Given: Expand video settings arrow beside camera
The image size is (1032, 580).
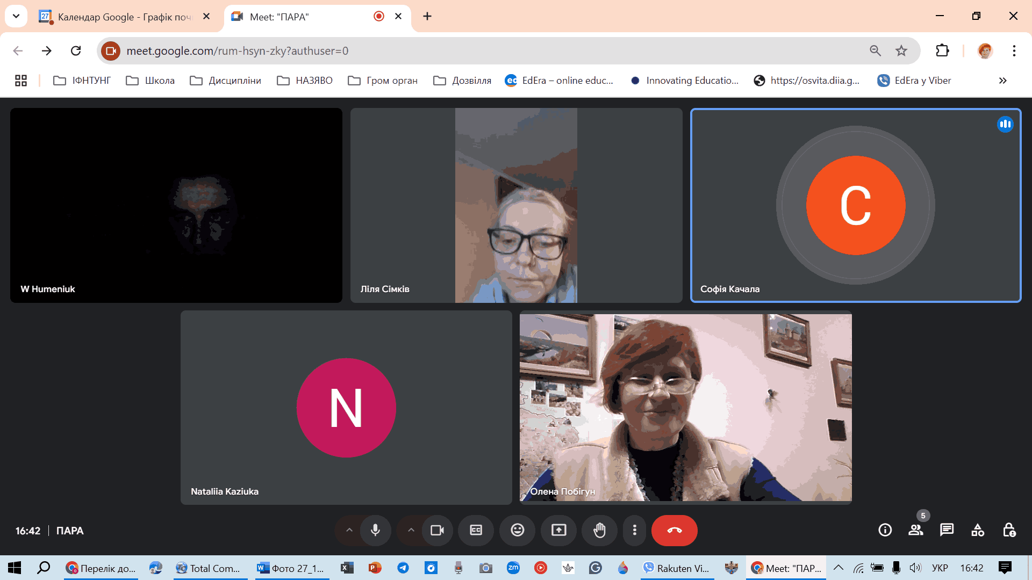Looking at the screenshot, I should tap(411, 531).
